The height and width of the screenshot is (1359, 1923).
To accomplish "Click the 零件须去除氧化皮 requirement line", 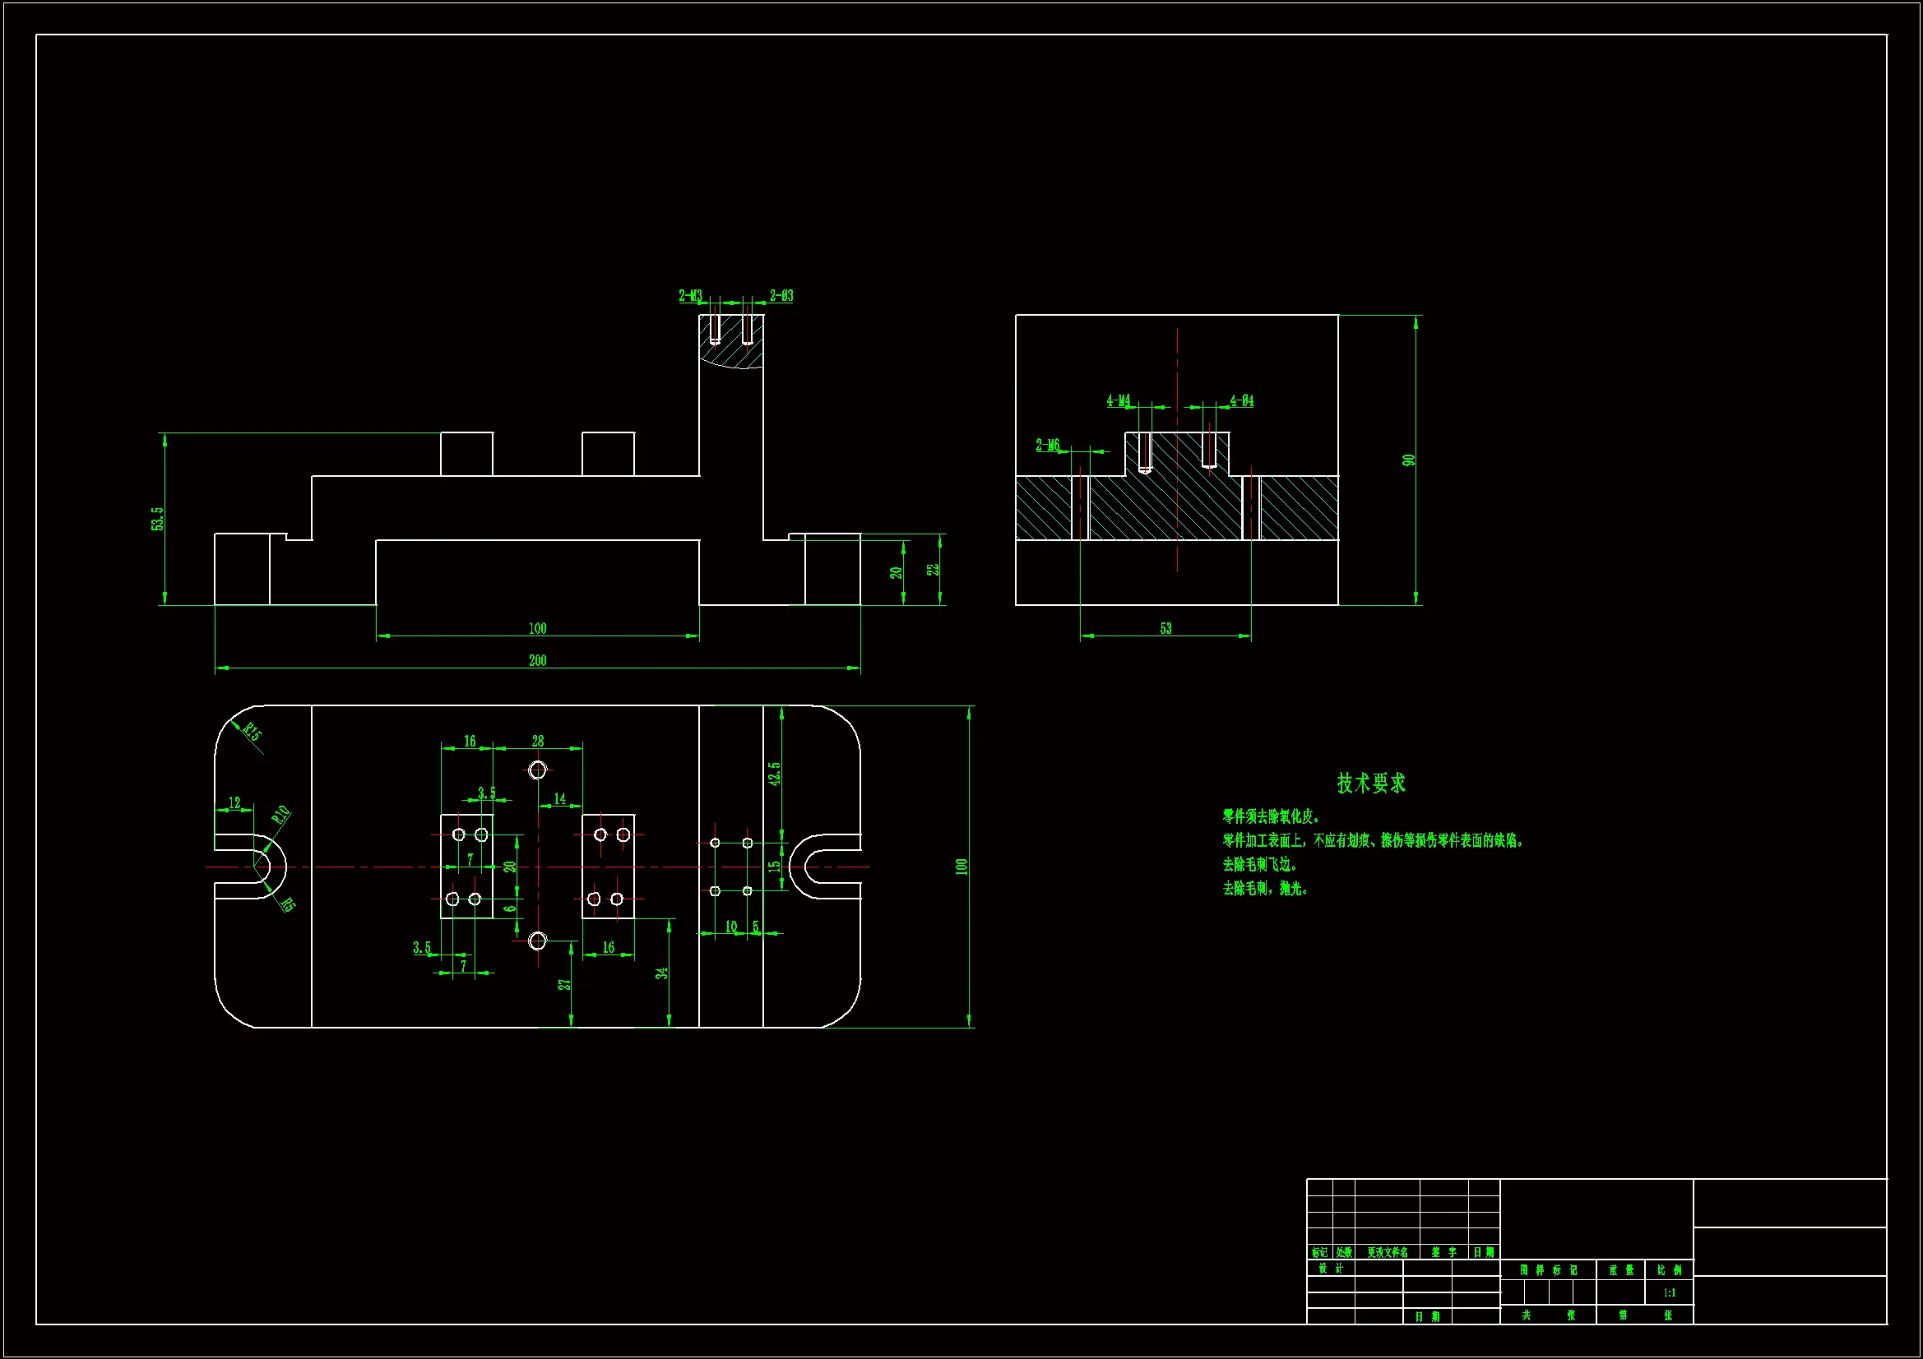I will (x=1272, y=816).
